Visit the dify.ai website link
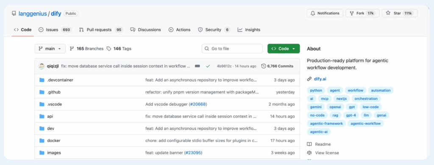The height and width of the screenshot is (165, 434). coord(320,79)
